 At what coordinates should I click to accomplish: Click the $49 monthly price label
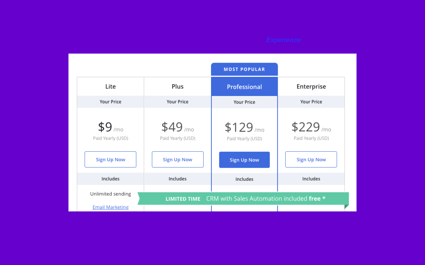point(172,127)
